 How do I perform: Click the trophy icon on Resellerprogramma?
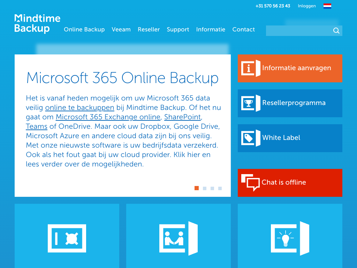[x=251, y=103]
